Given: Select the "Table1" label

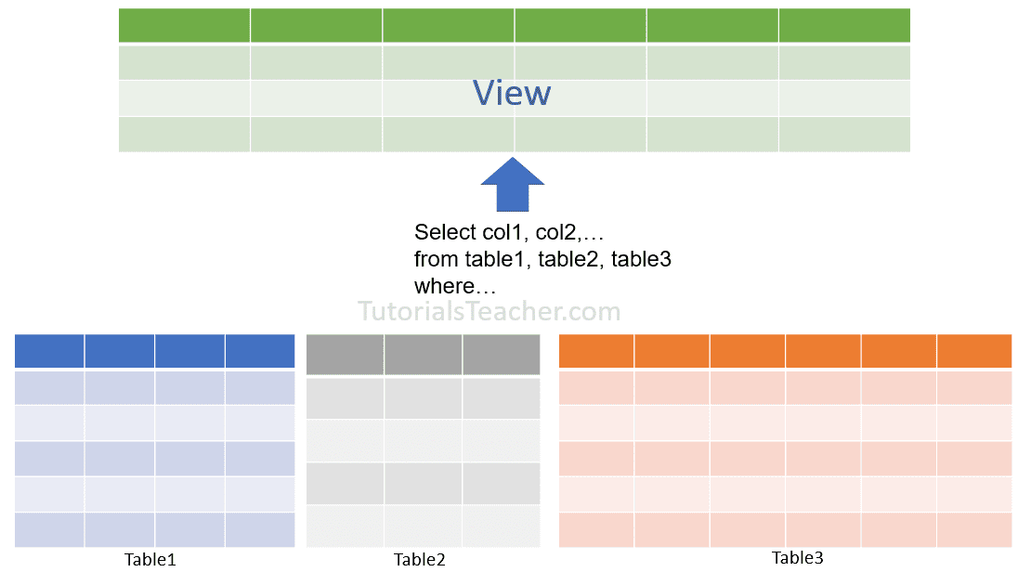Looking at the screenshot, I should pyautogui.click(x=150, y=559).
